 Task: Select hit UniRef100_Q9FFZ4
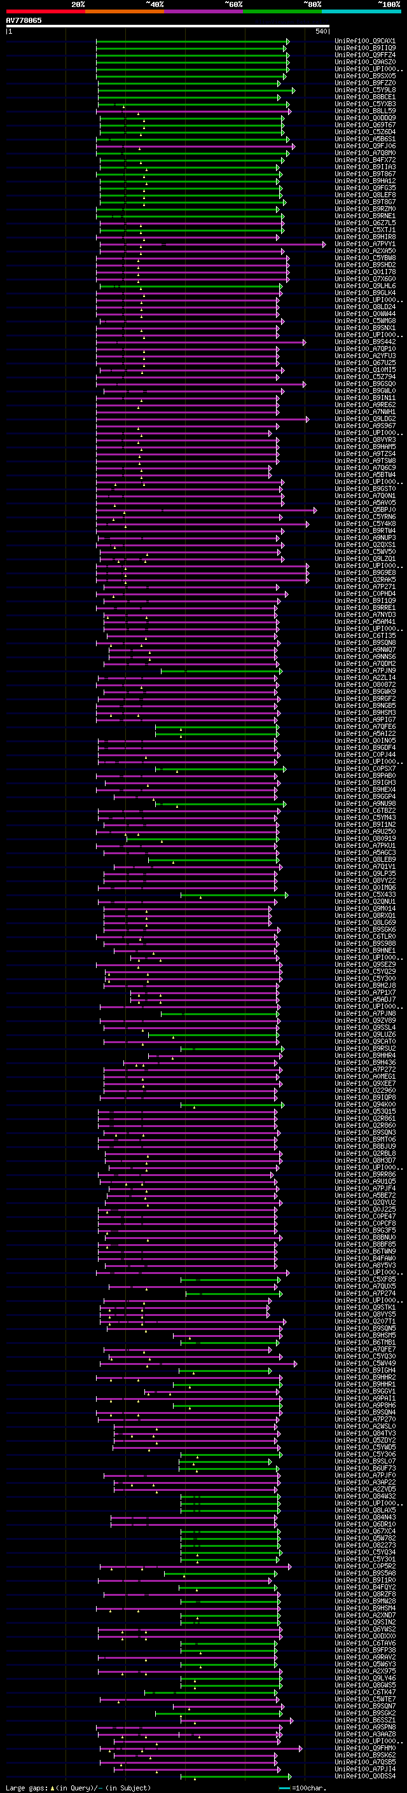(365, 55)
